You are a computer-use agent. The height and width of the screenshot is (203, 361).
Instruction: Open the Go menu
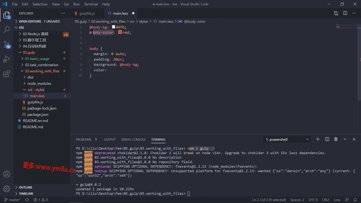pos(67,4)
